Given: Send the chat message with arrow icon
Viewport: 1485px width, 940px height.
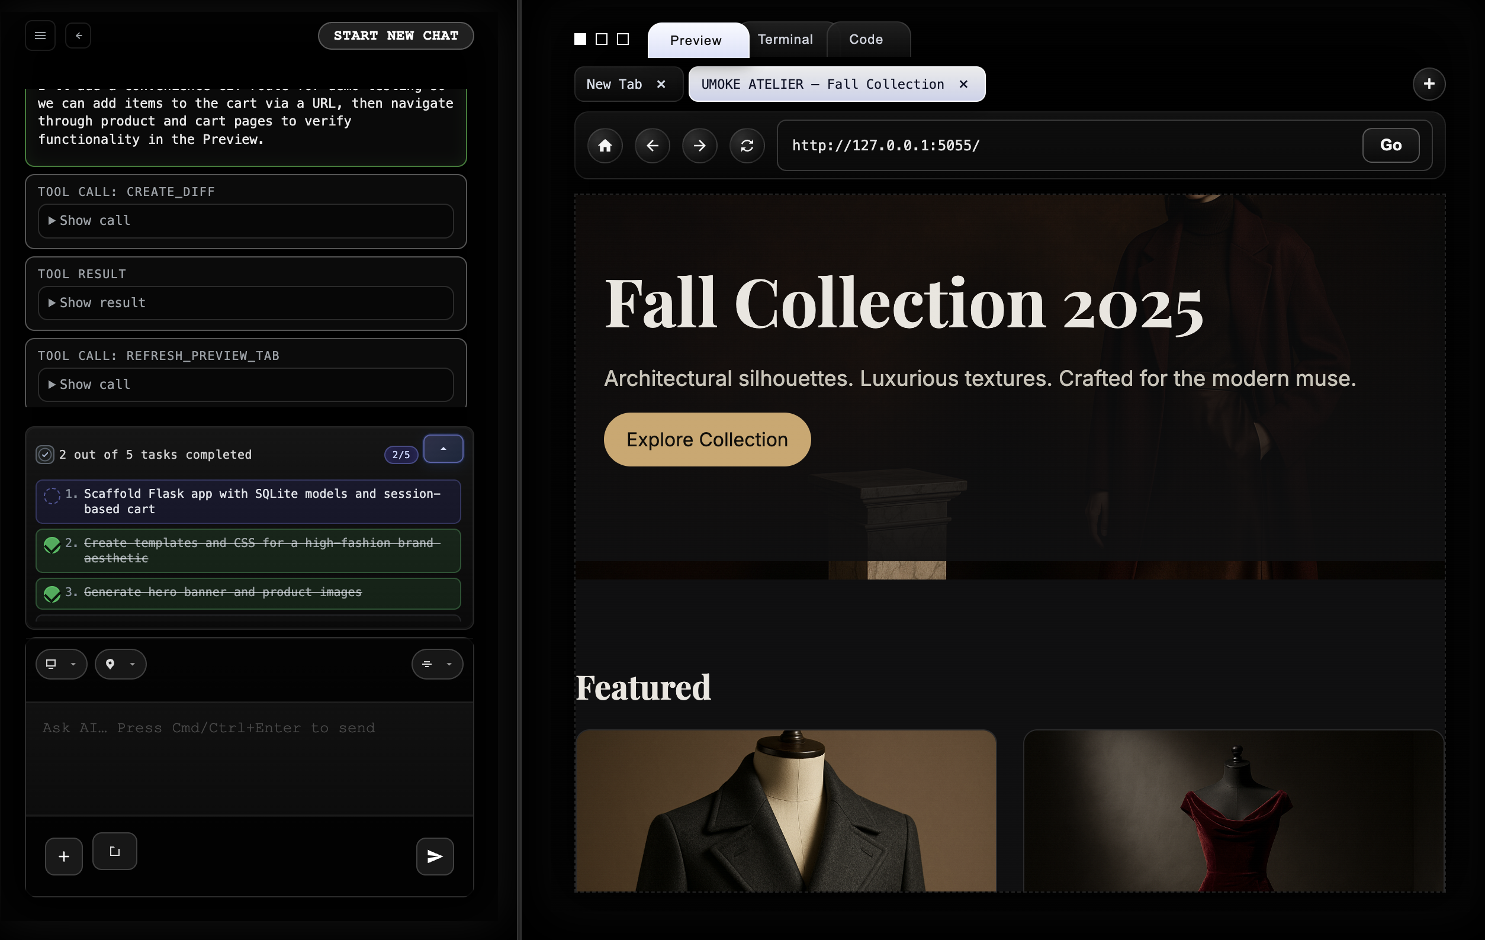Looking at the screenshot, I should point(435,856).
